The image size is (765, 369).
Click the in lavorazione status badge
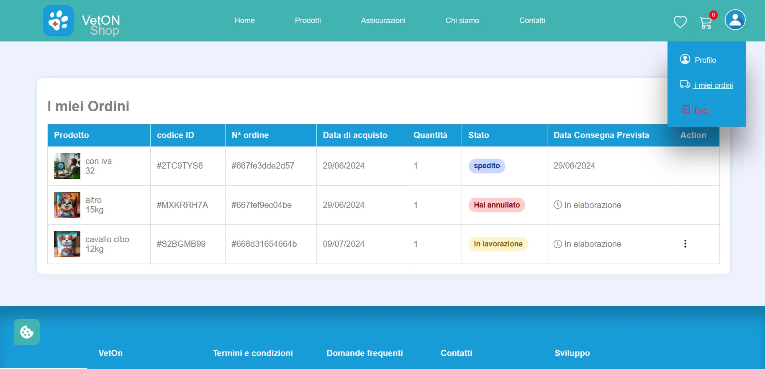pos(498,244)
